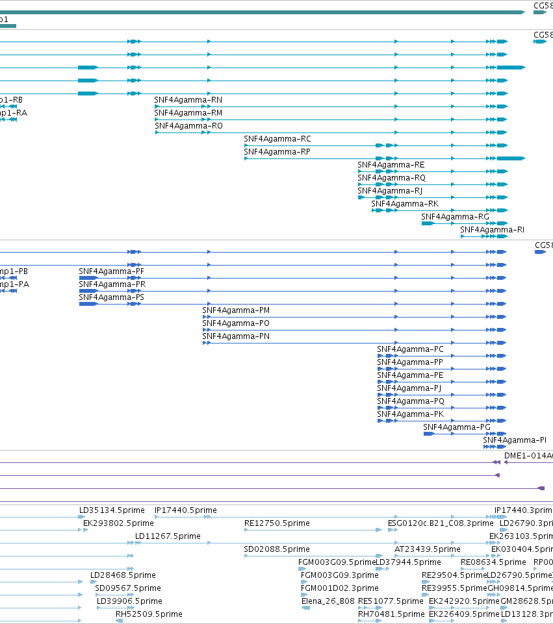
Task: Click the SNF4Agamma-RE transcript label
Action: tap(391, 165)
